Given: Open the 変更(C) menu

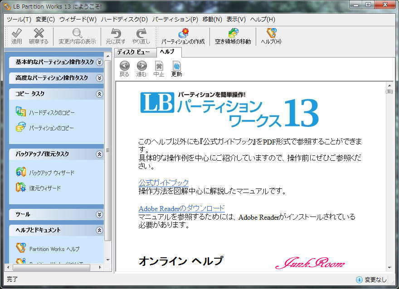Looking at the screenshot, I should (45, 19).
